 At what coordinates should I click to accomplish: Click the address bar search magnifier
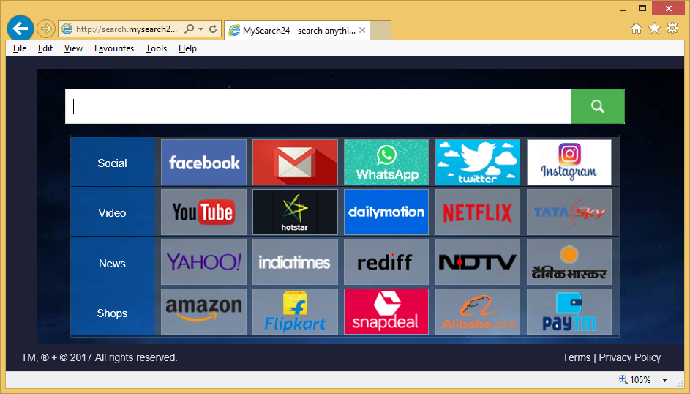click(x=190, y=29)
